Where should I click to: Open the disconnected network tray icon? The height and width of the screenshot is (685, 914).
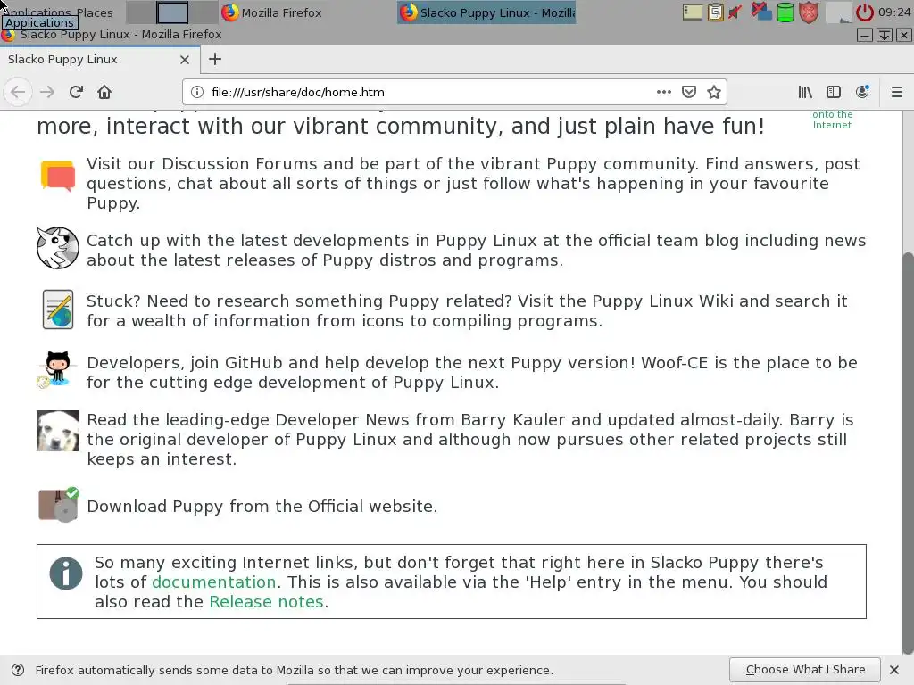(761, 12)
